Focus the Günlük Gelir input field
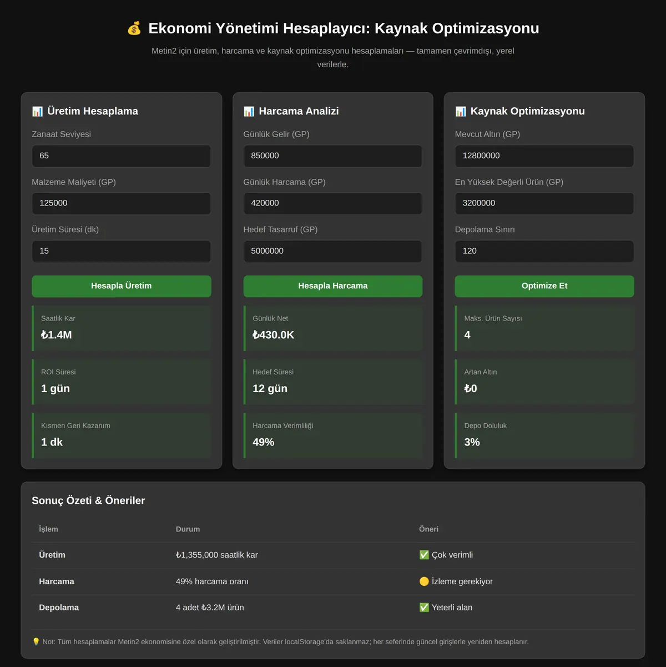 pyautogui.click(x=333, y=156)
